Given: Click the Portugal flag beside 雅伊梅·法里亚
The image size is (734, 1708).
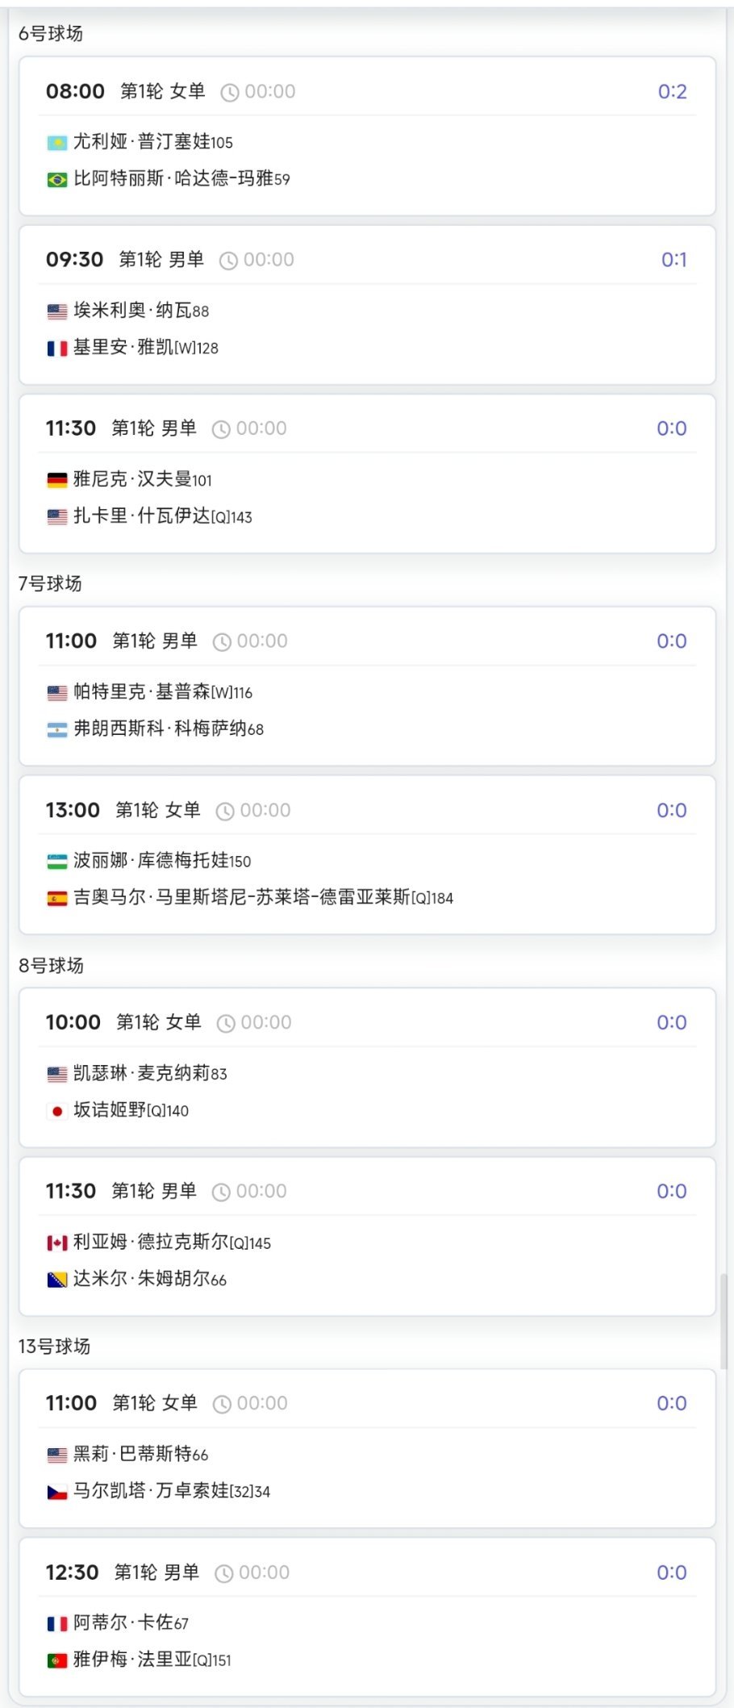Looking at the screenshot, I should tap(56, 1660).
